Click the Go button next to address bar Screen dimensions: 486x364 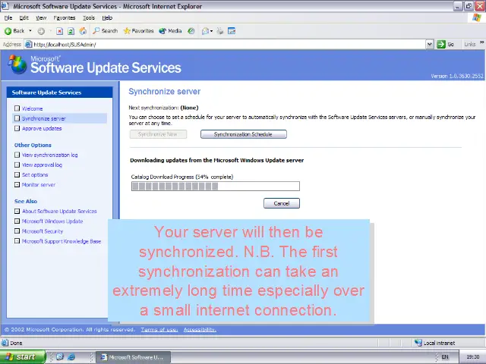(x=446, y=44)
